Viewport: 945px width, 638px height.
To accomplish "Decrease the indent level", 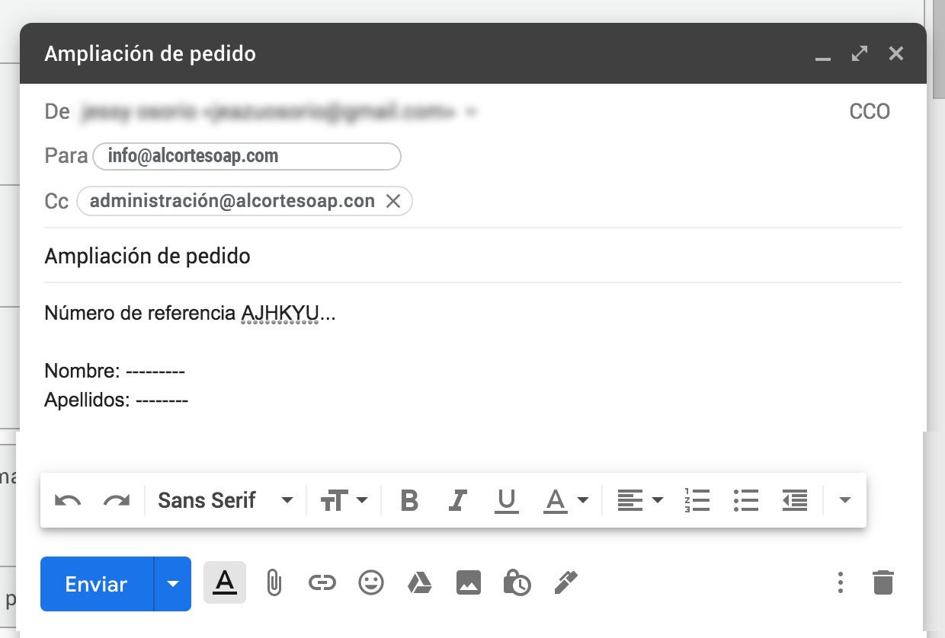I will click(794, 500).
